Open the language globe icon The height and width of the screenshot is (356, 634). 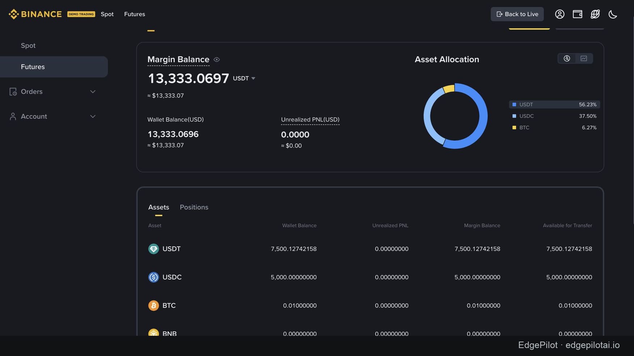[x=595, y=14]
